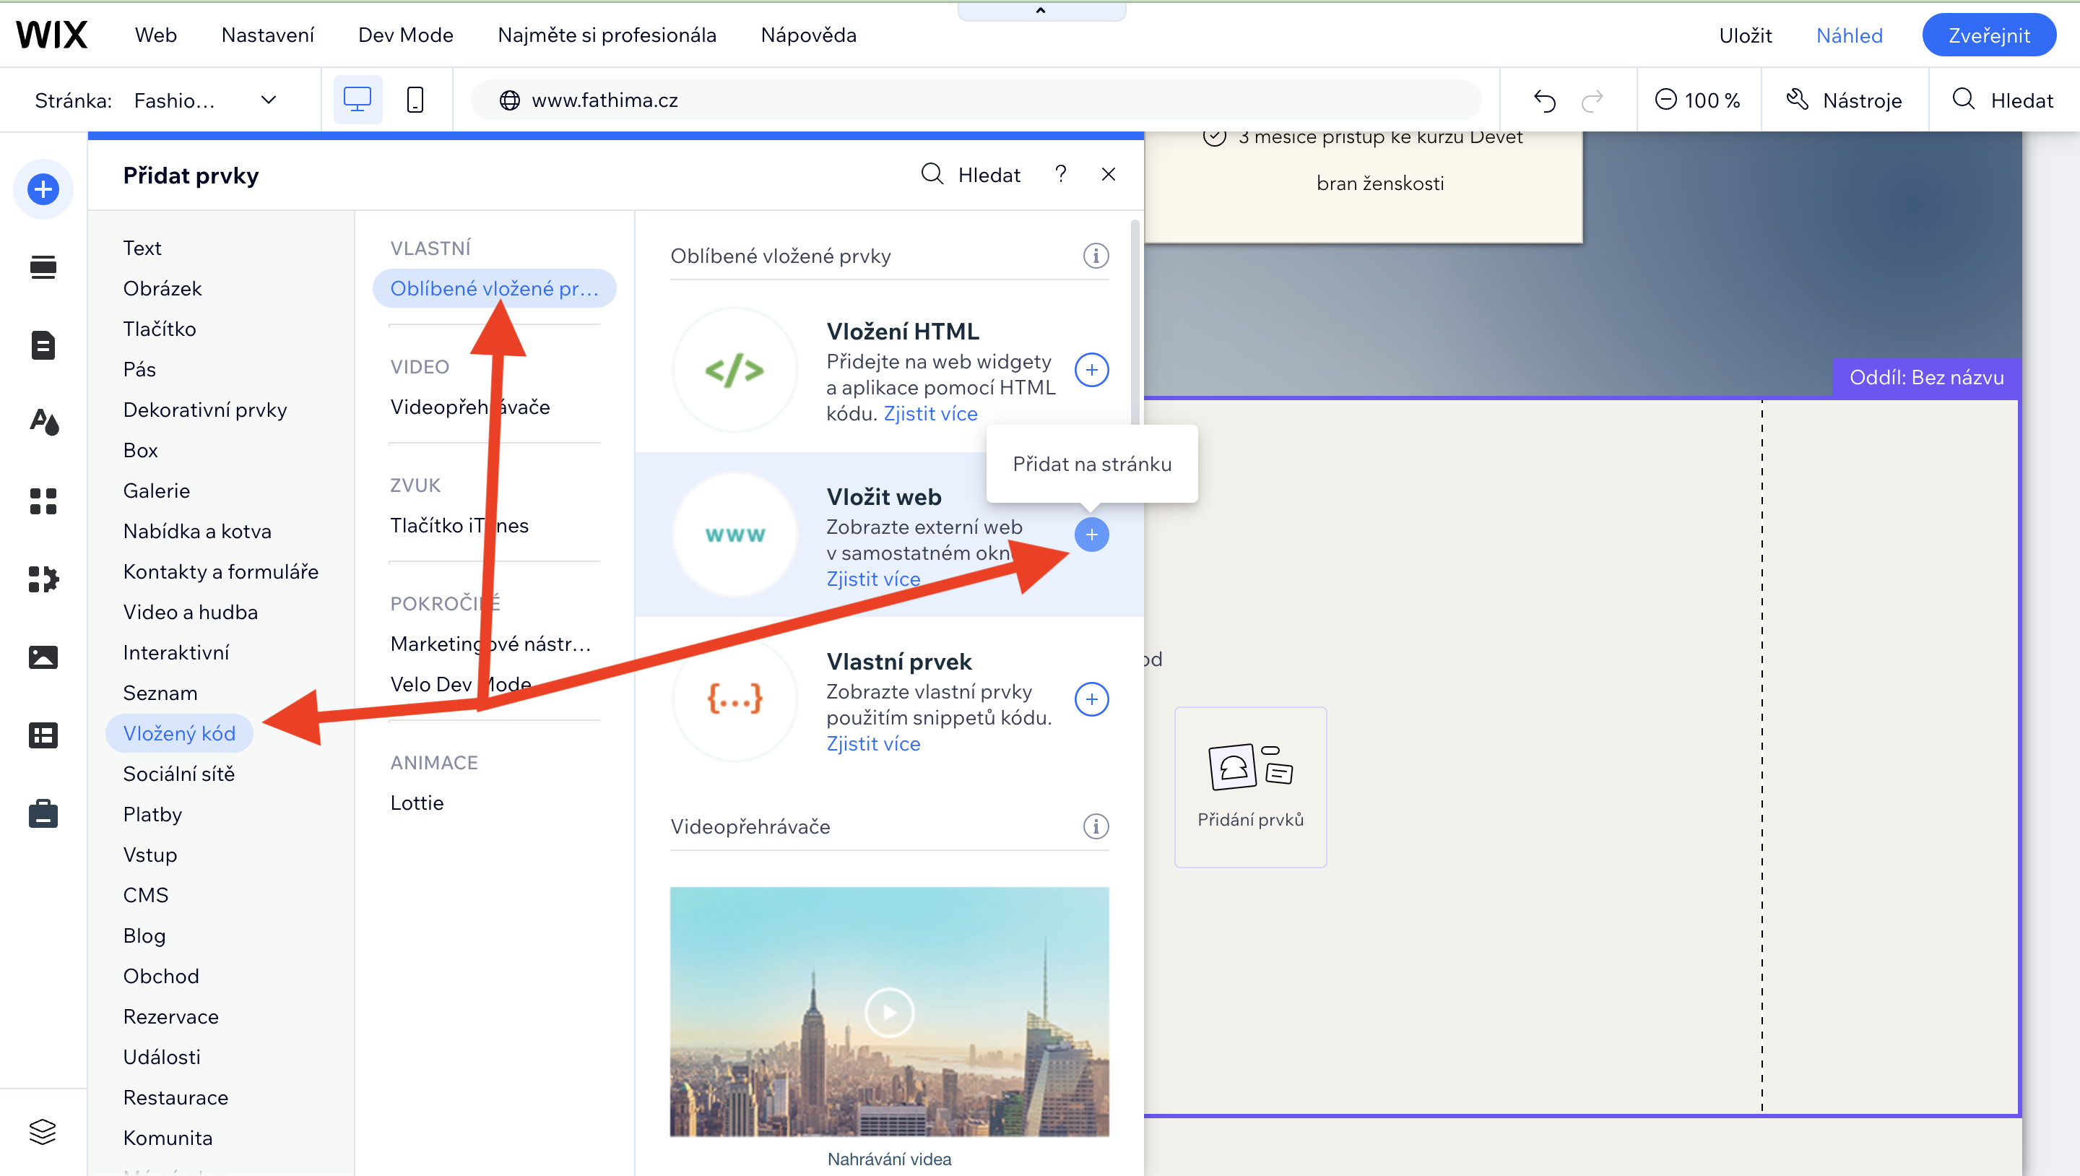
Task: Open the Layers icon at sidebar bottom
Action: tap(43, 1130)
